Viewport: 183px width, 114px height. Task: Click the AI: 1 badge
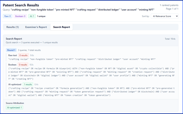pos(32,16)
